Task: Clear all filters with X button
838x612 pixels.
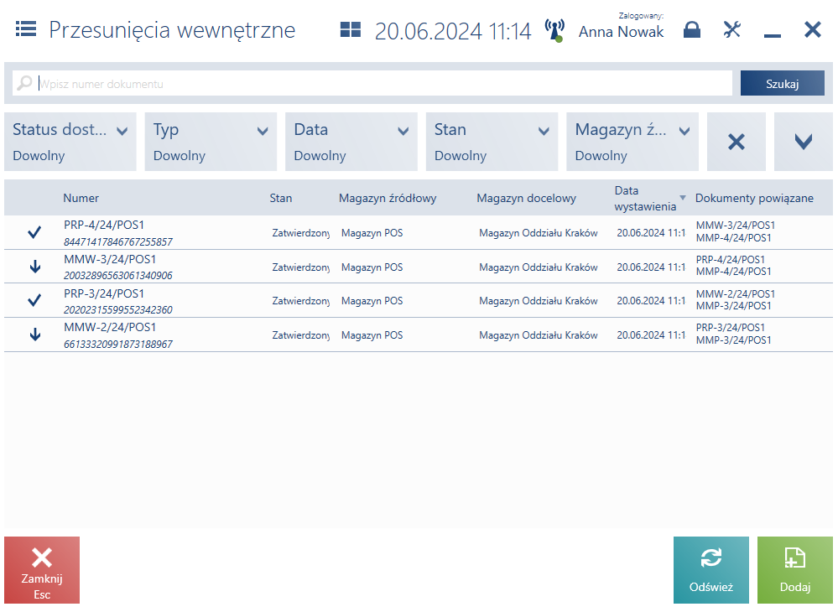Action: pos(736,142)
